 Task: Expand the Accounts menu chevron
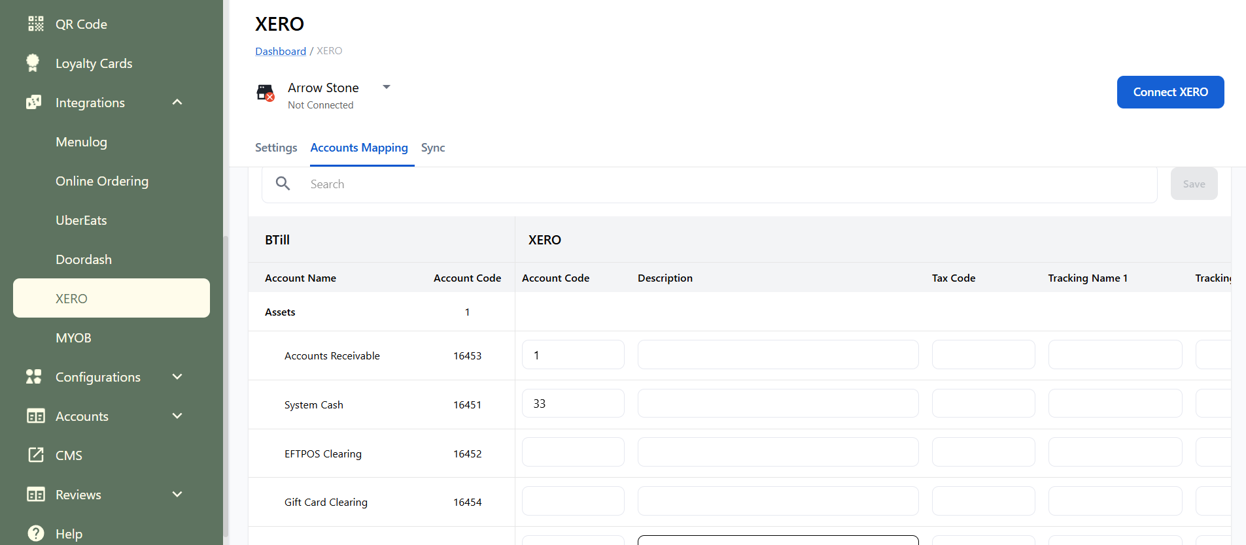(177, 416)
